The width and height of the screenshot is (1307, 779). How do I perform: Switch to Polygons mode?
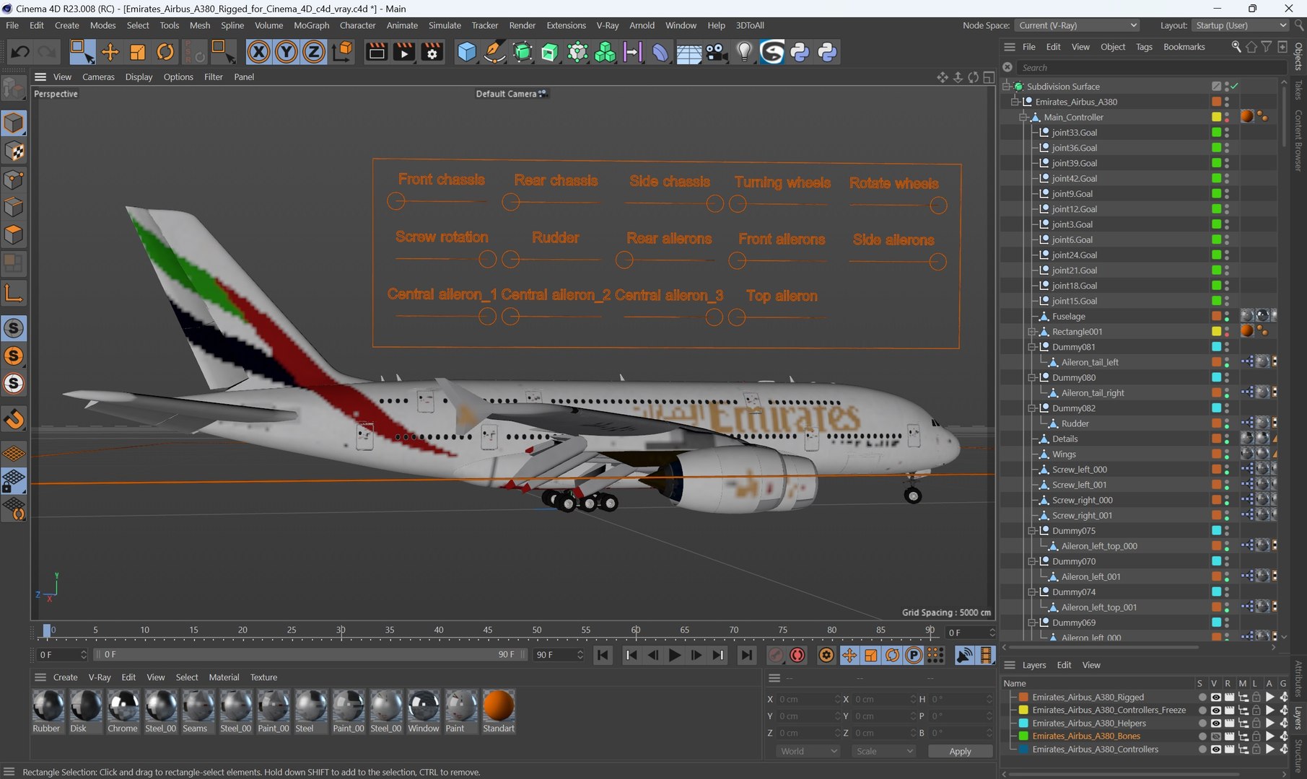(14, 235)
